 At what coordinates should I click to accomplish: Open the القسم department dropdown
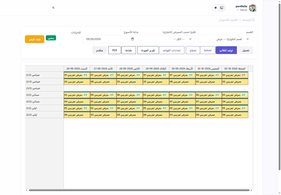point(225,39)
